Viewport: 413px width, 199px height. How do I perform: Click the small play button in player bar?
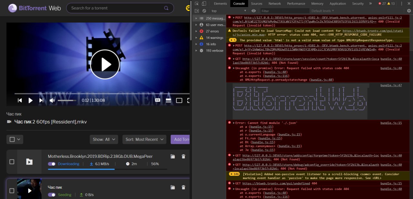tap(31, 100)
